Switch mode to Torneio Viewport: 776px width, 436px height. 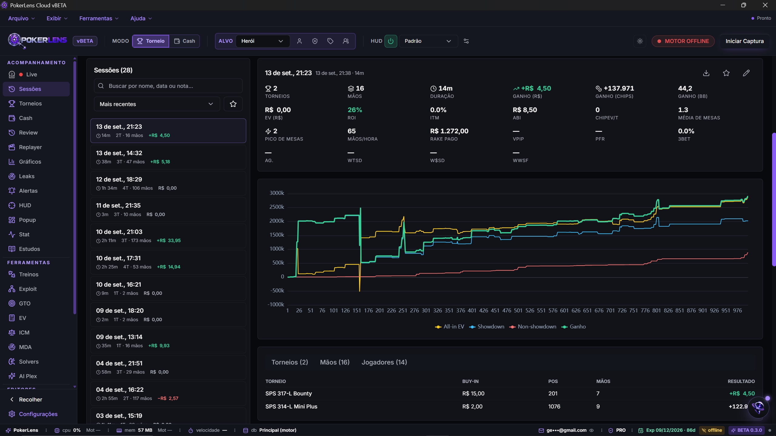[151, 41]
